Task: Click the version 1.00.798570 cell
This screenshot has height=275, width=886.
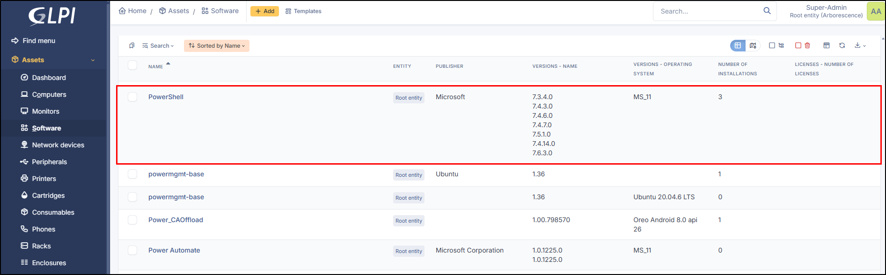Action: point(551,220)
